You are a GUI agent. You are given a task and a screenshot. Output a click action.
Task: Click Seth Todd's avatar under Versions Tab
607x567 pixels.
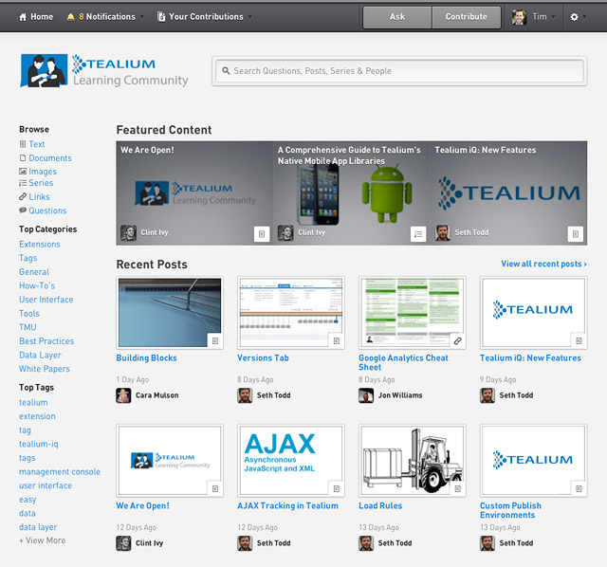(245, 395)
